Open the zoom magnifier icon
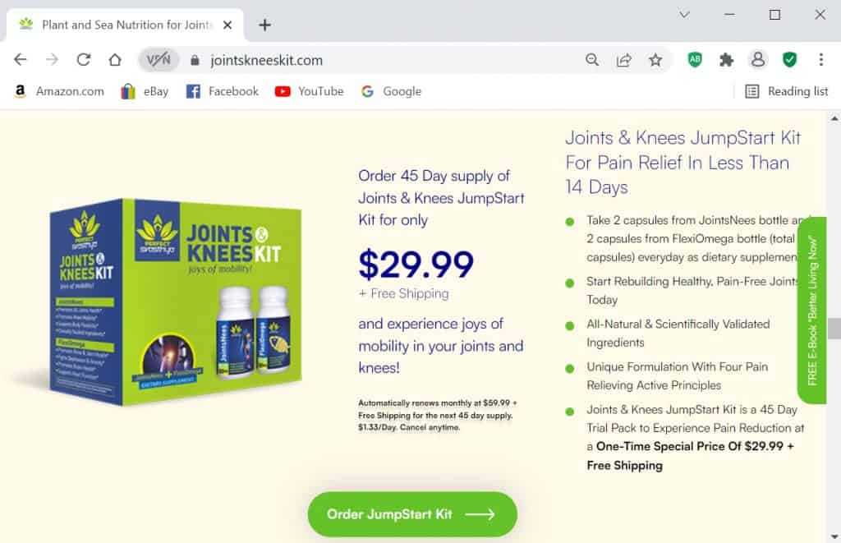Viewport: 841px width, 543px height. pos(592,60)
